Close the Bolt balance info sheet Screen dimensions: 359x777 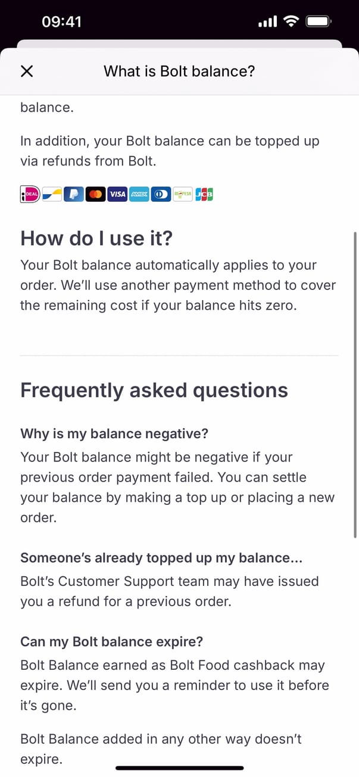pyautogui.click(x=27, y=71)
